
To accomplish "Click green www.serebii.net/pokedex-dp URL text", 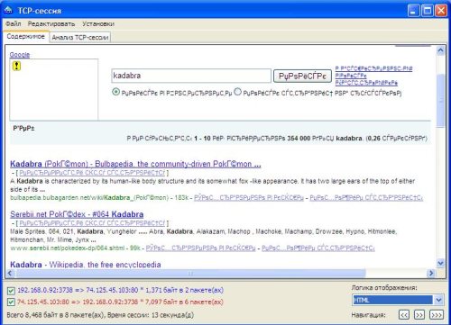I will [67, 248].
